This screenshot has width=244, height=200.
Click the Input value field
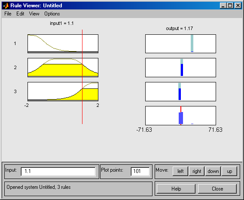pyautogui.click(x=58, y=171)
